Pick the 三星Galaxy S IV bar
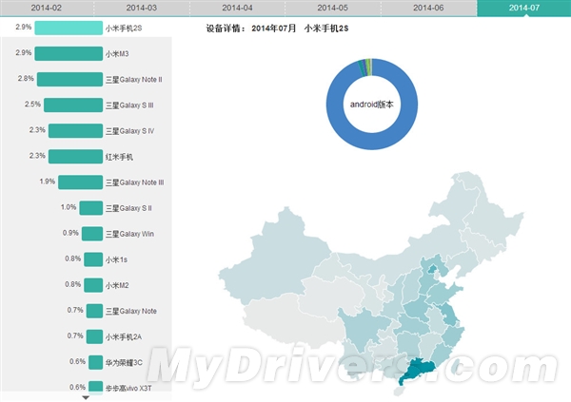This screenshot has width=571, height=402. 75,131
